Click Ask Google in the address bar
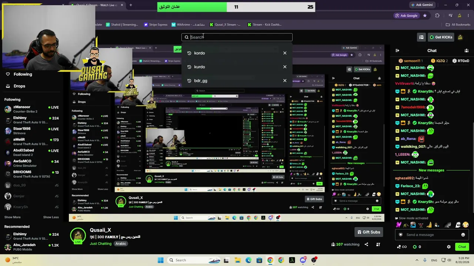Screen dimensions: 474x266 406,16
